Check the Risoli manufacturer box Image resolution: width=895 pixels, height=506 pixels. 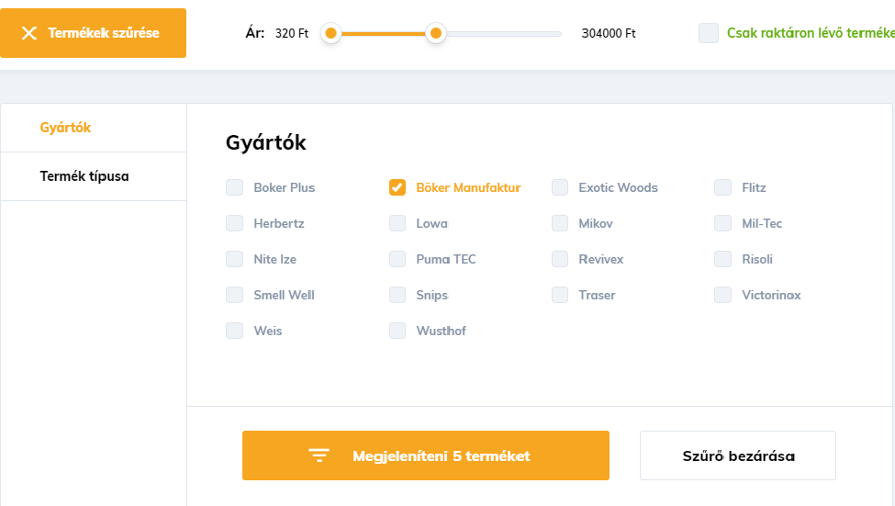(722, 259)
